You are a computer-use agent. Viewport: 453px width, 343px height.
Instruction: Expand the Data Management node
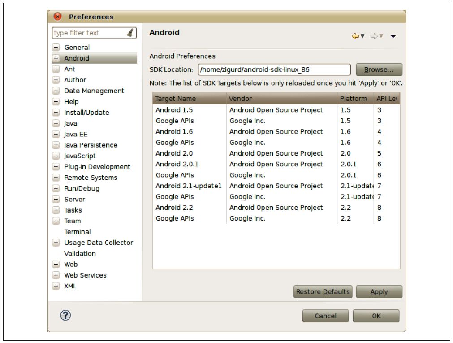(56, 91)
